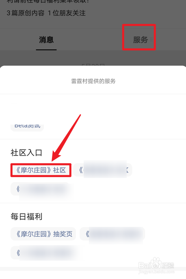Open the 3篇原创内容 link

25,13
